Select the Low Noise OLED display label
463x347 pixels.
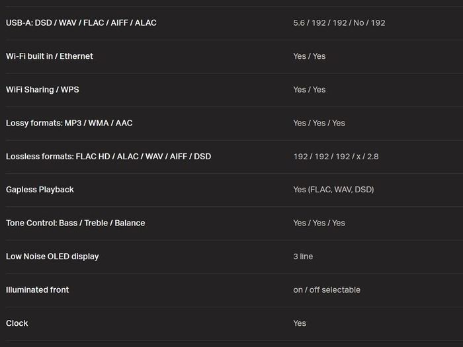(x=52, y=256)
